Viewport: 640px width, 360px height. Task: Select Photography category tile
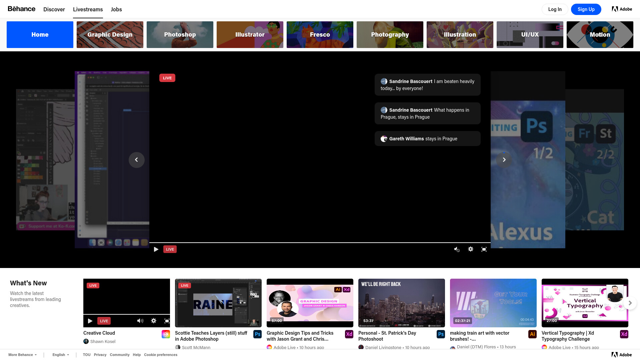coord(390,35)
